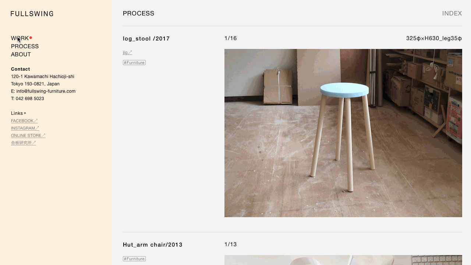The height and width of the screenshot is (265, 471).
Task: Click the log_stool photo slideshow
Action: pyautogui.click(x=343, y=133)
